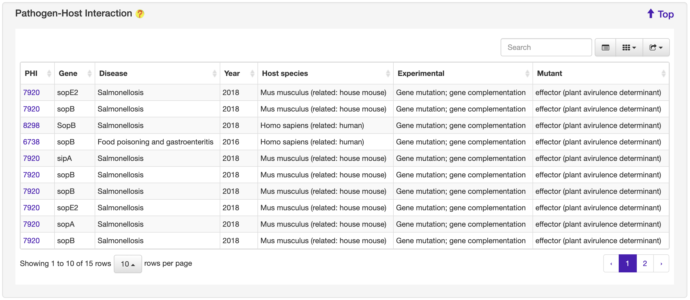Toggle card view with the list icon
This screenshot has height=300, width=690.
(605, 48)
